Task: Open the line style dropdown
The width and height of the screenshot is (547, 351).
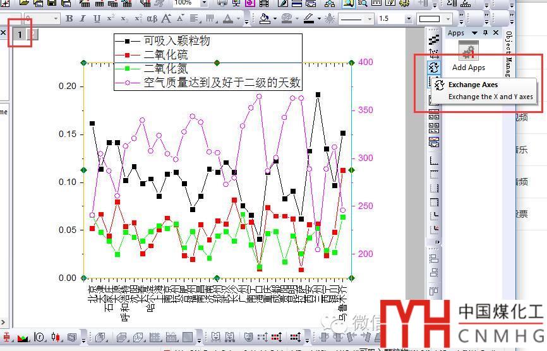Action: tap(369, 19)
